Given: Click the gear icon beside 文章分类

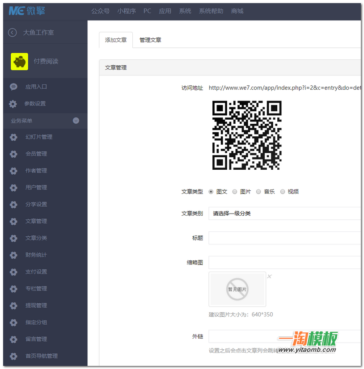Looking at the screenshot, I should point(13,239).
